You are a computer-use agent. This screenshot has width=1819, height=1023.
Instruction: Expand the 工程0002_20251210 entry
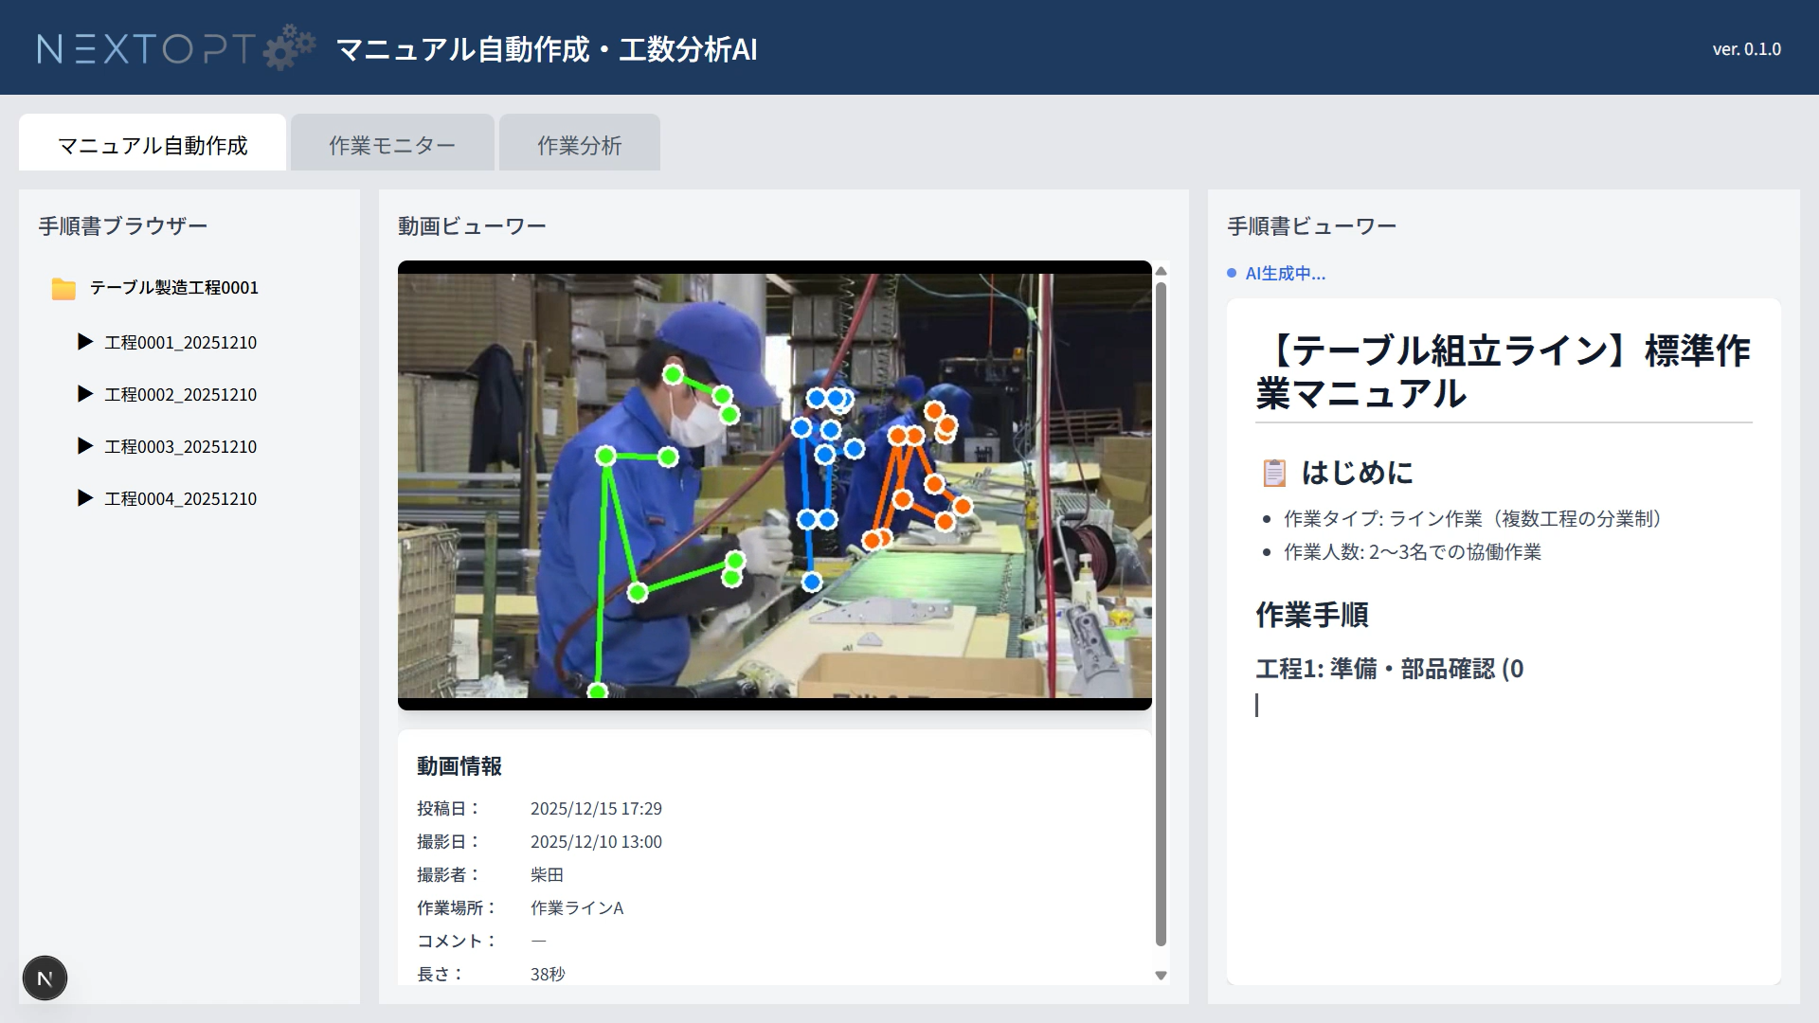coord(84,394)
